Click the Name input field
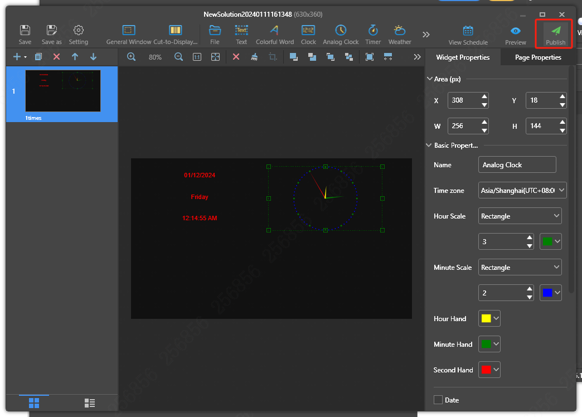Viewport: 582px width, 417px height. click(517, 164)
